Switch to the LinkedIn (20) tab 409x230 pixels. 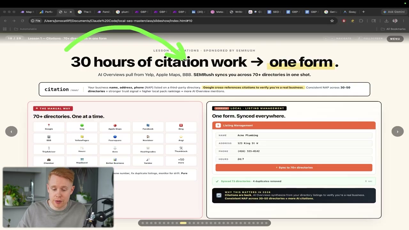pos(198,12)
